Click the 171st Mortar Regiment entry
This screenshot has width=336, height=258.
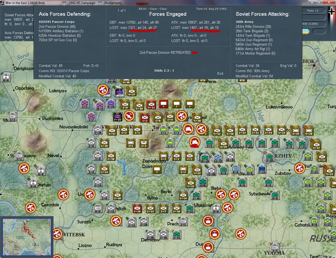pos(255,53)
